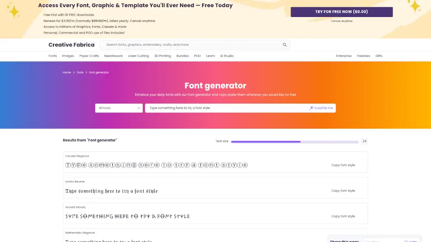
Task: Adjust the Text size slider
Action: 295,142
